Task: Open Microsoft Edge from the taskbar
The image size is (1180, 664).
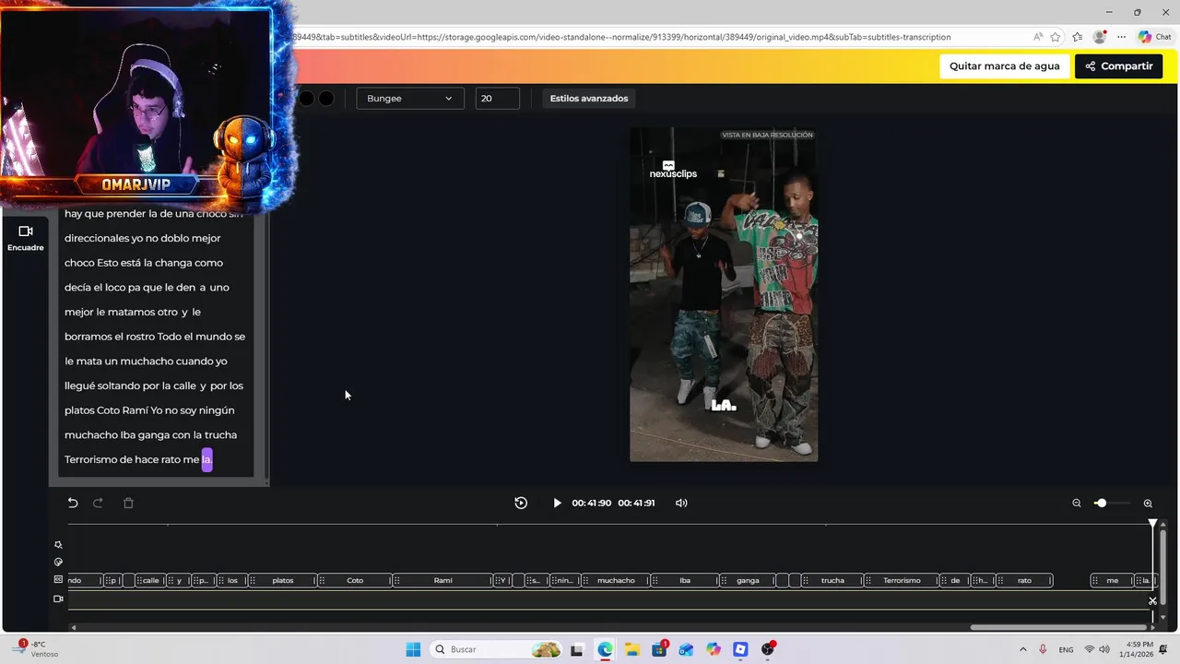Action: [605, 649]
